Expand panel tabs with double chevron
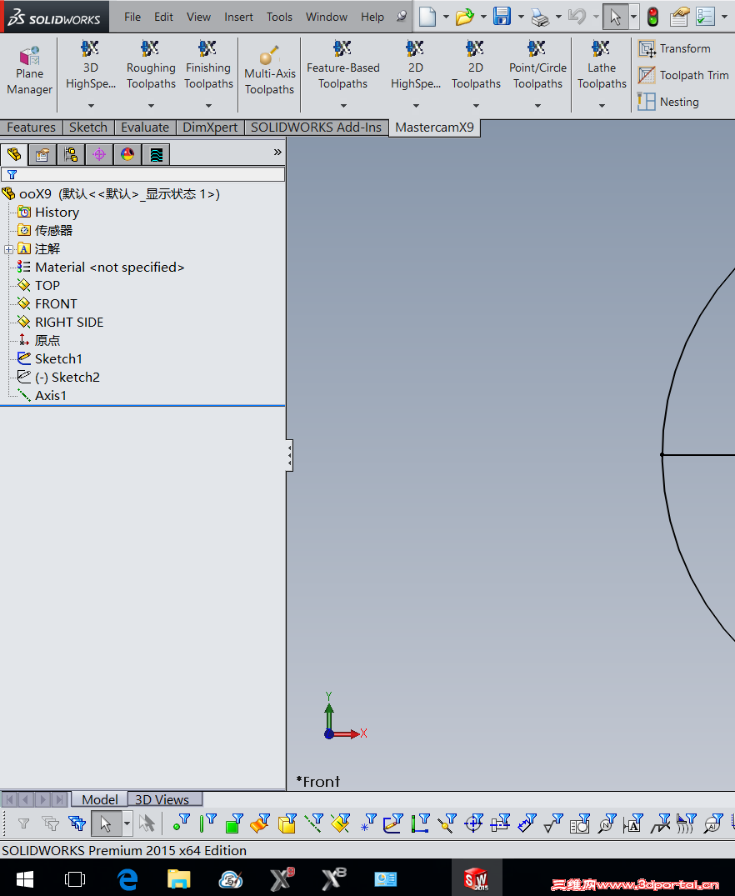The height and width of the screenshot is (896, 735). [277, 152]
